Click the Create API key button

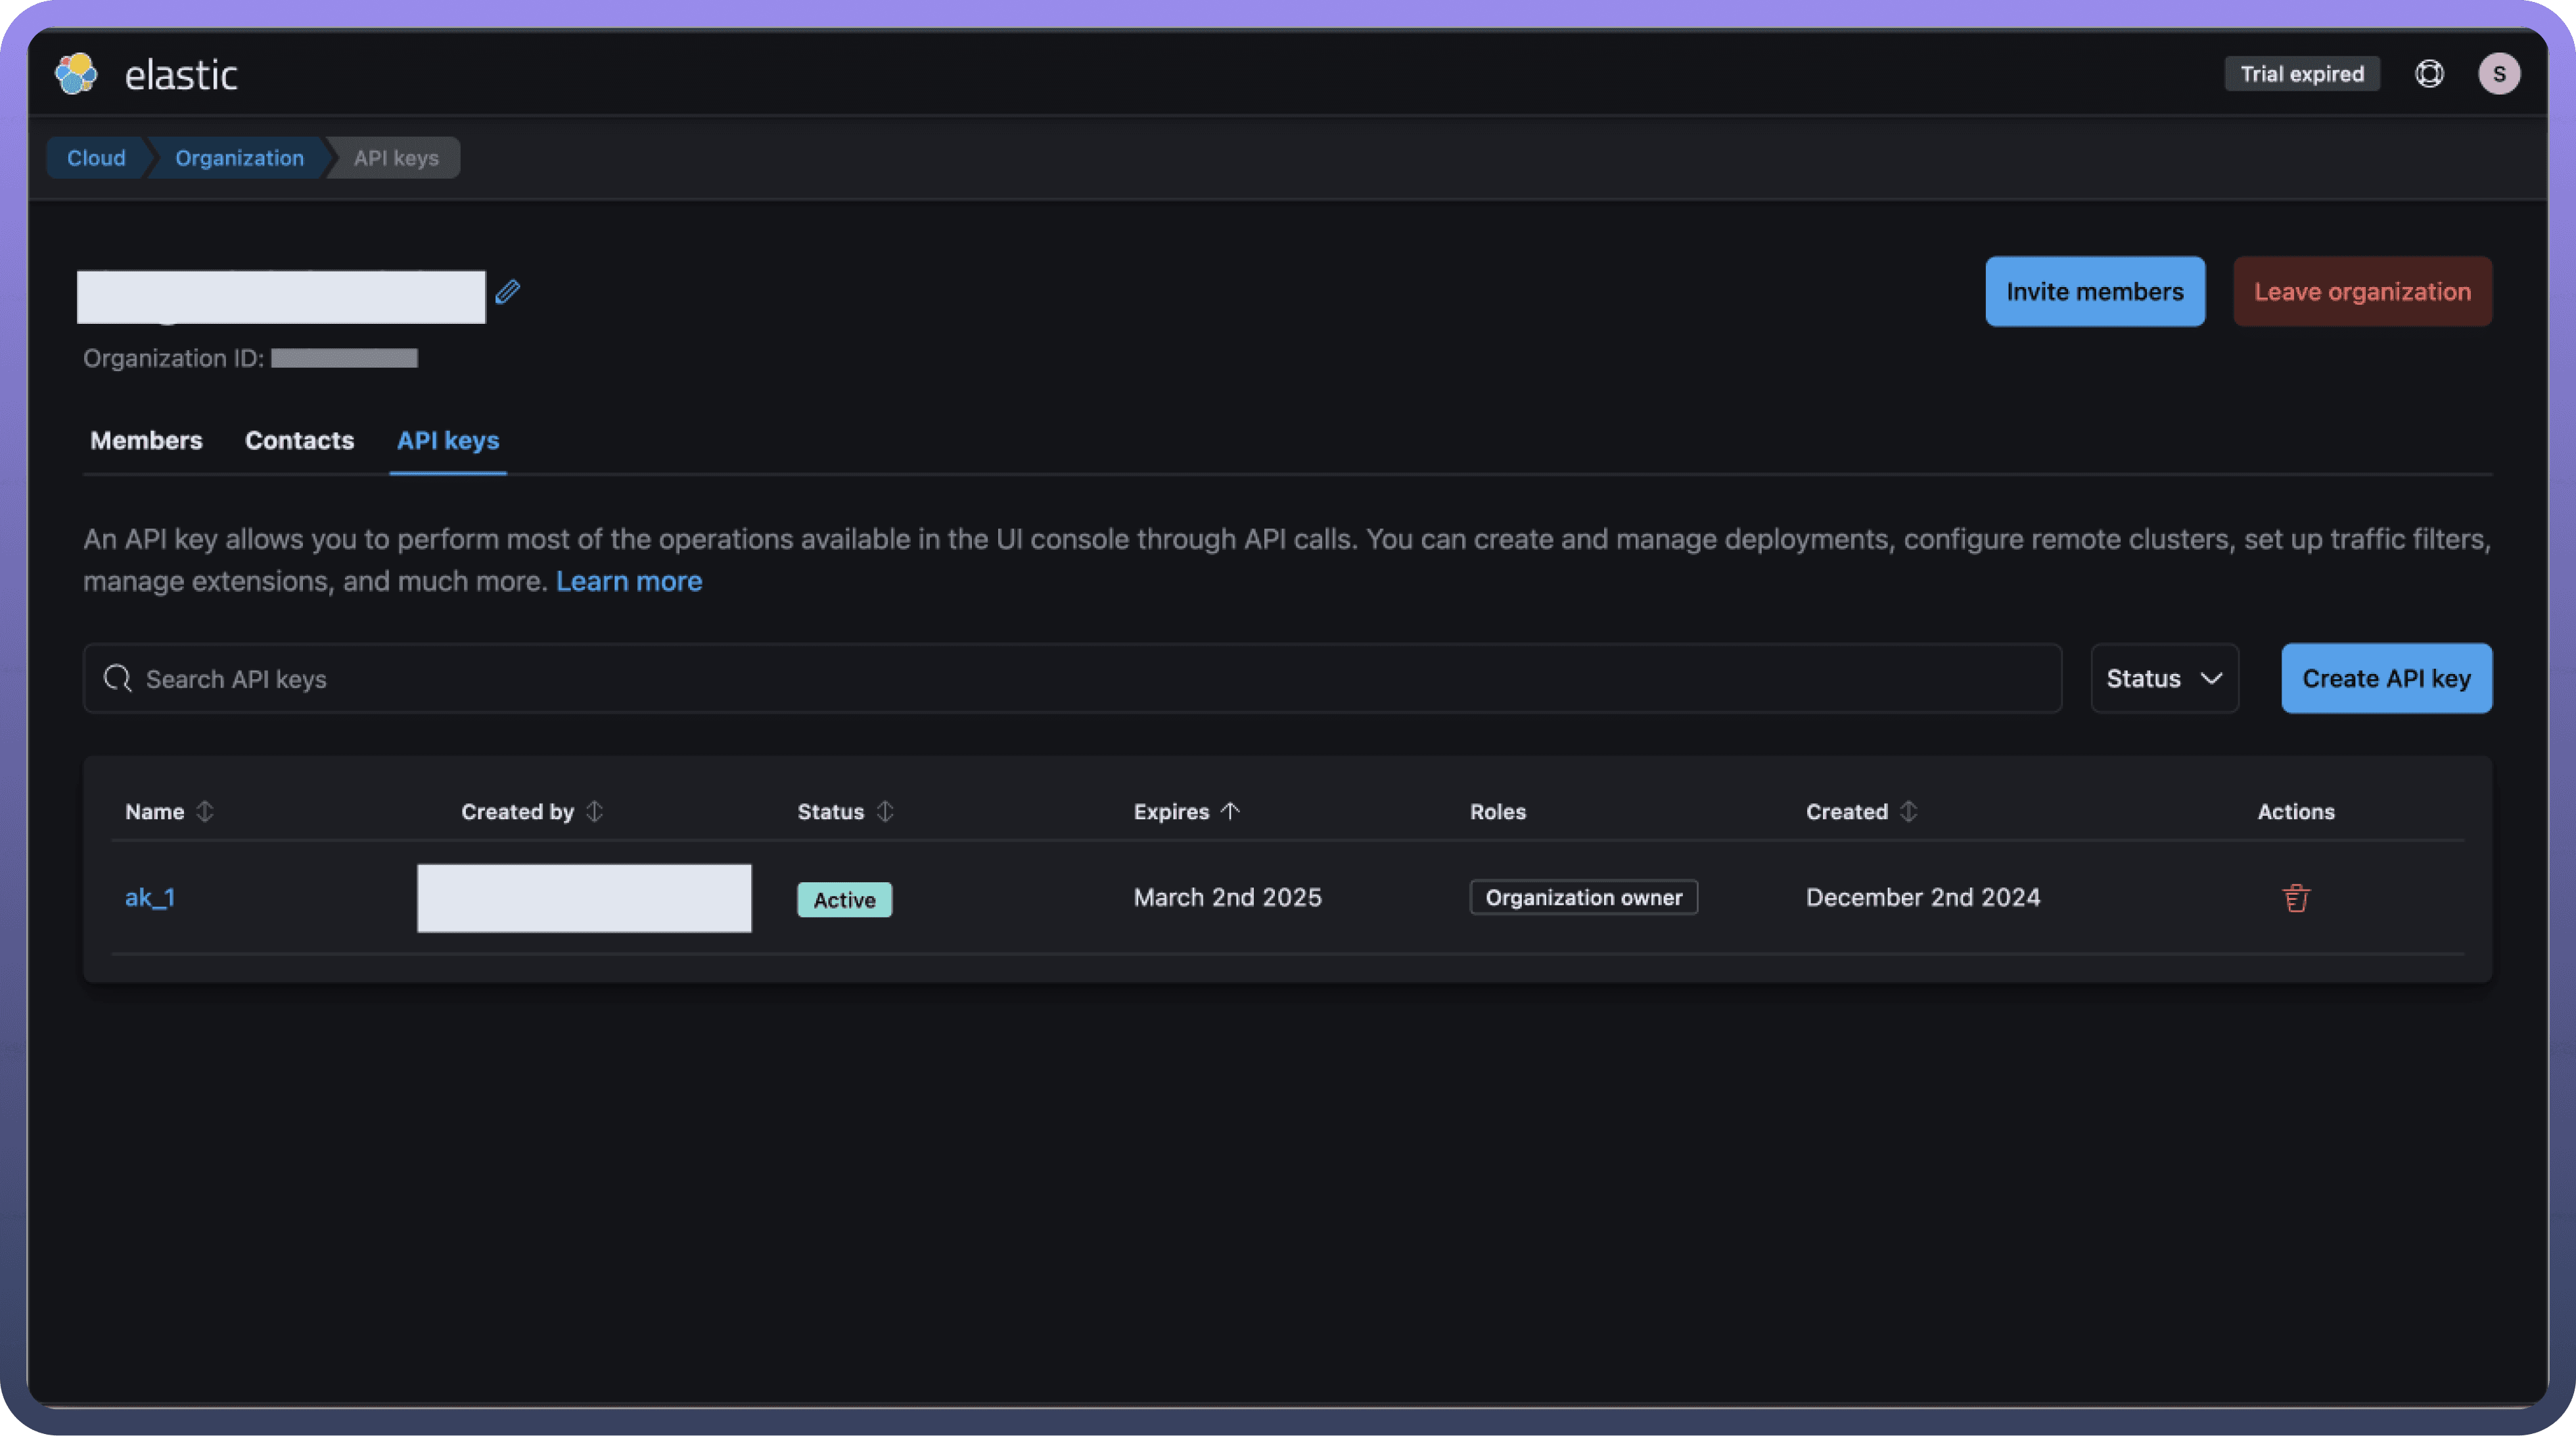(x=2386, y=679)
